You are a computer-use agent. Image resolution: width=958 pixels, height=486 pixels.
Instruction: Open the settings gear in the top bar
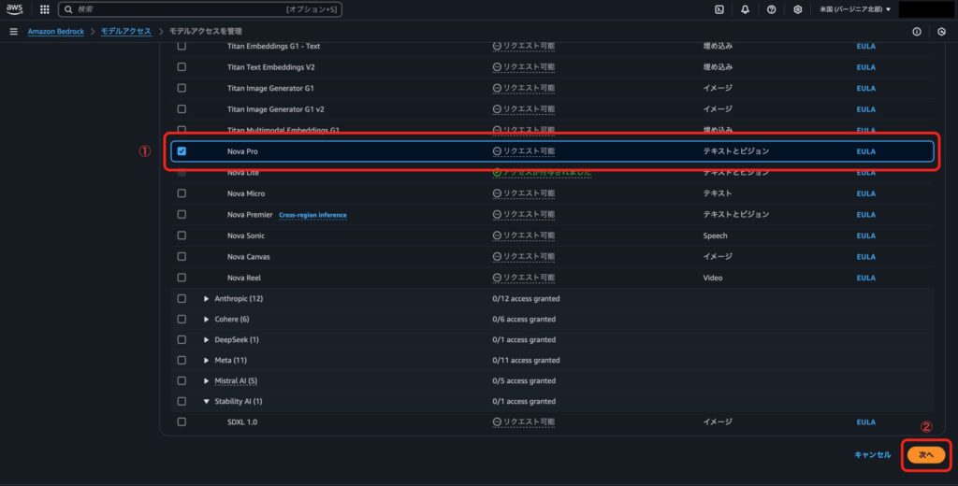coord(797,9)
